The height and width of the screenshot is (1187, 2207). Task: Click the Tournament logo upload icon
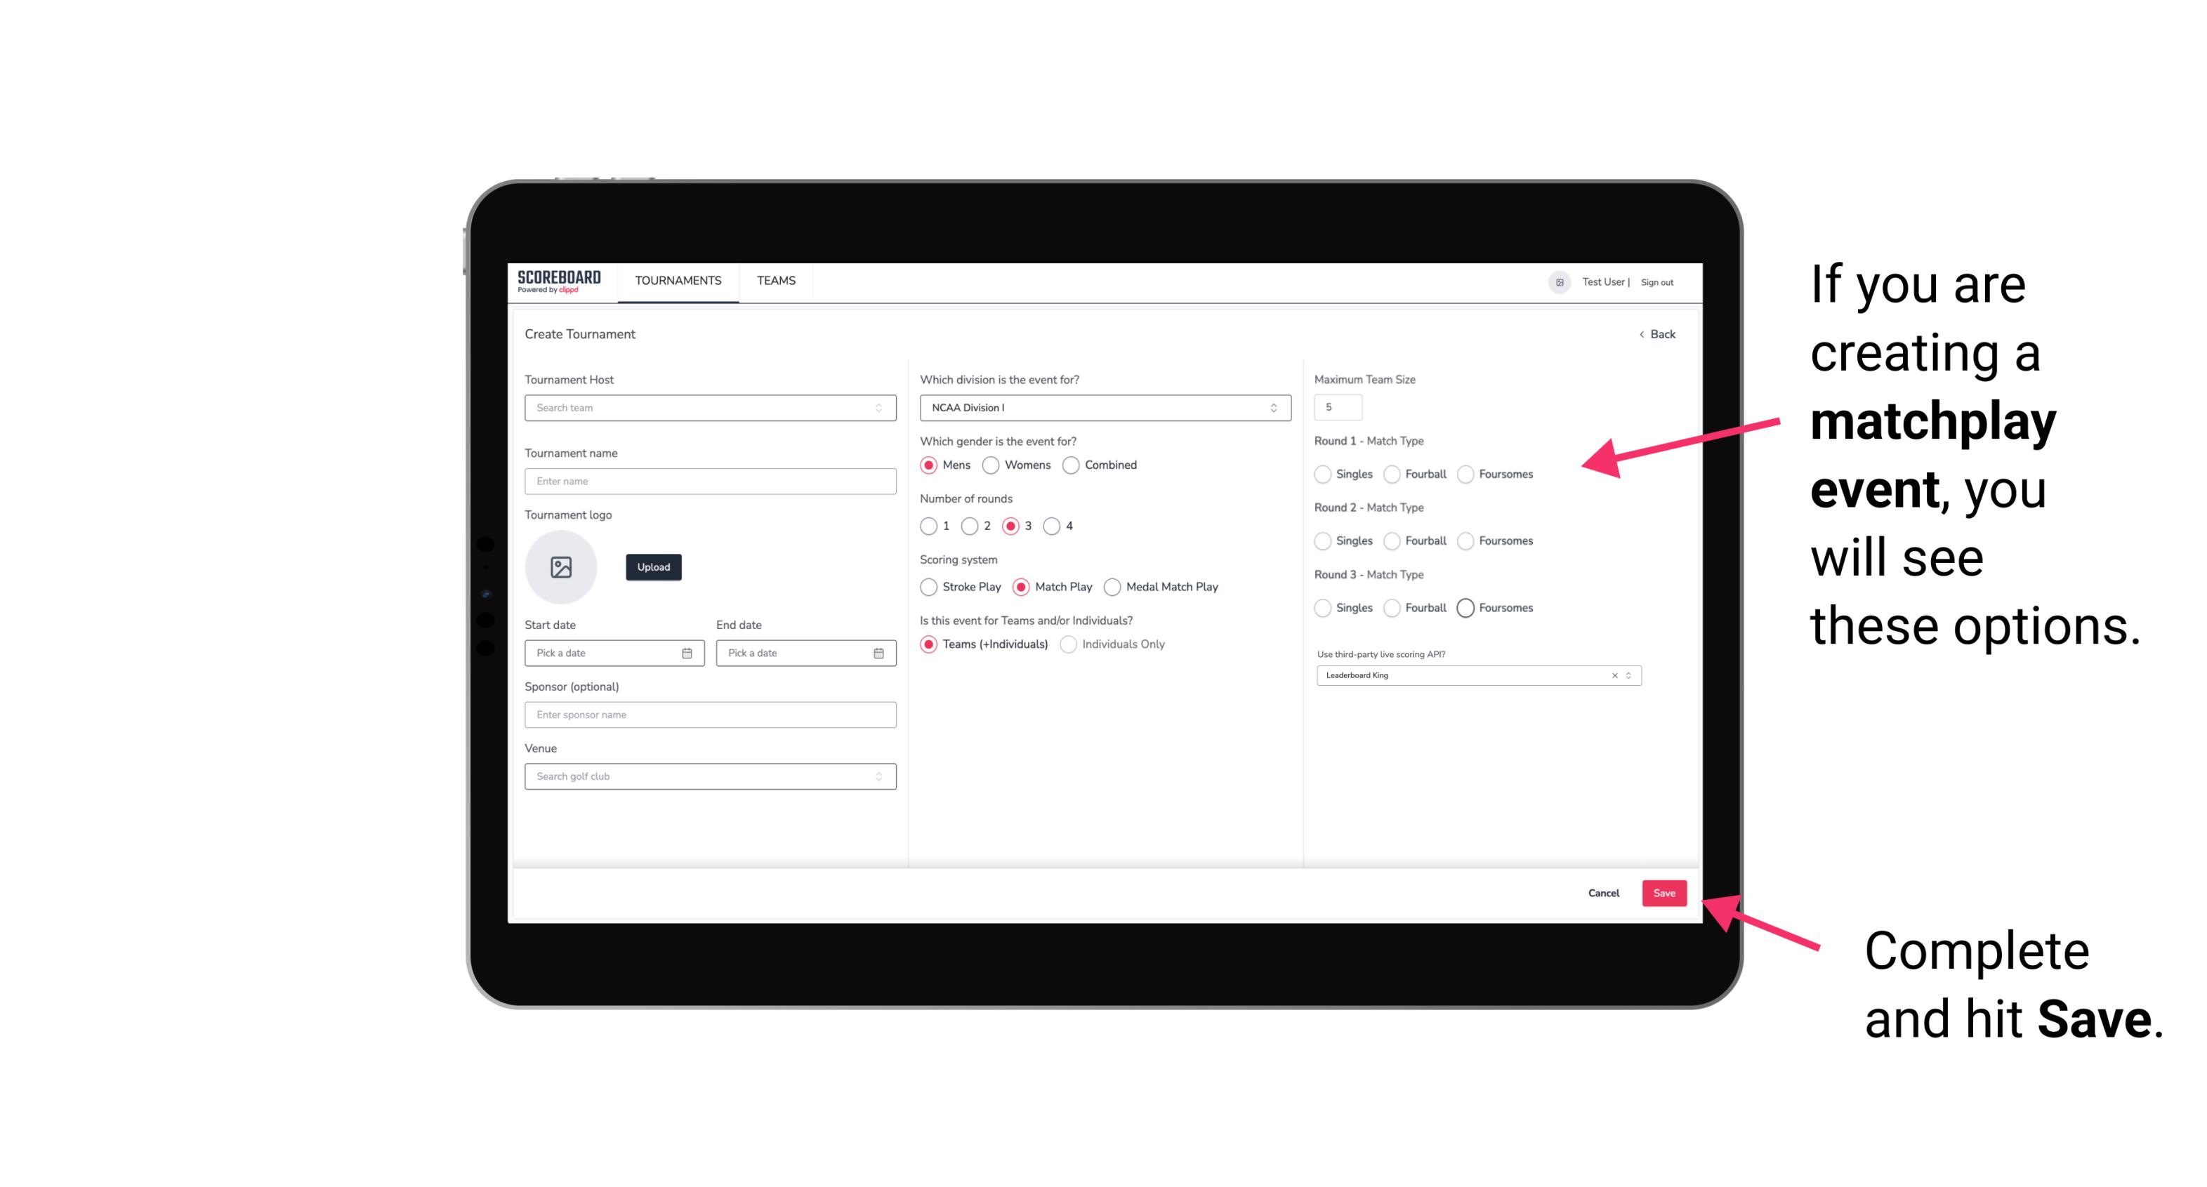(x=561, y=567)
